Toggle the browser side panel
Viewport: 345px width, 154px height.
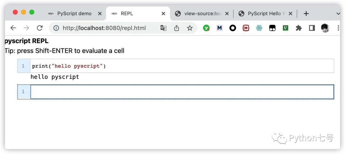tap(312, 28)
